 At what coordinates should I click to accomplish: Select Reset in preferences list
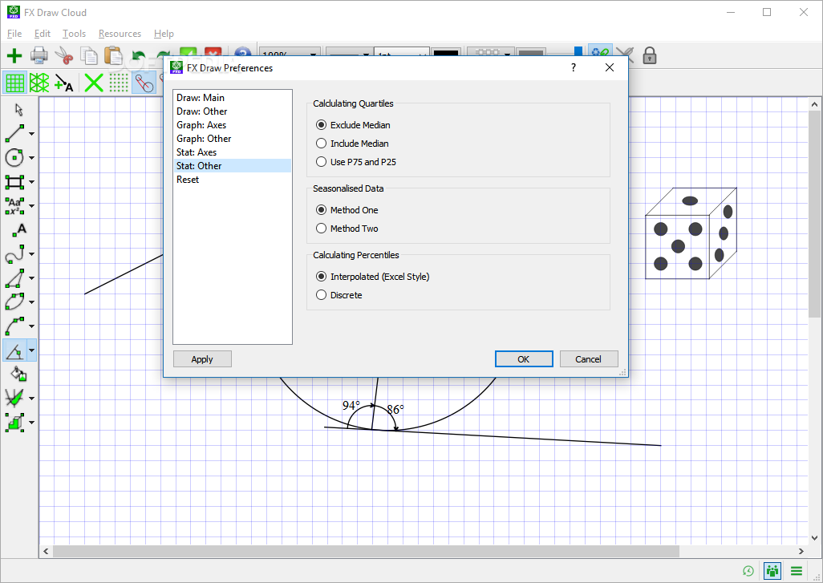233,180
